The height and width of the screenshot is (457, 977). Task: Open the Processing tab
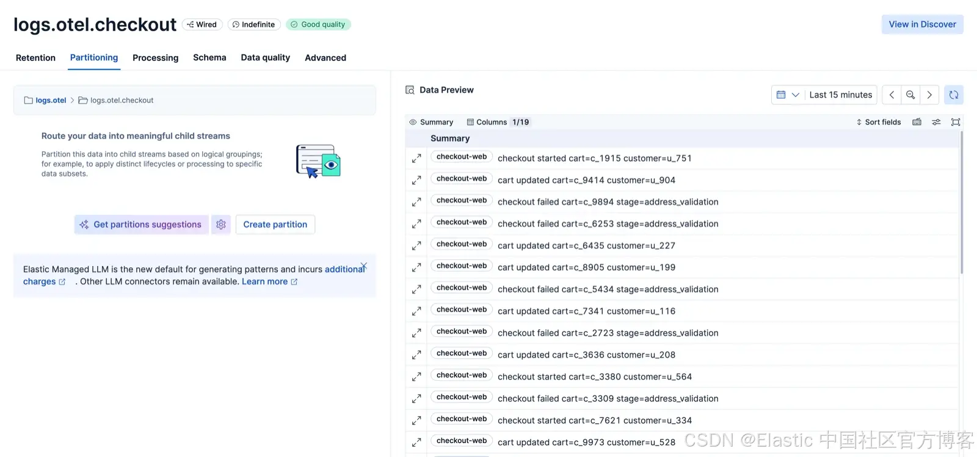point(156,58)
